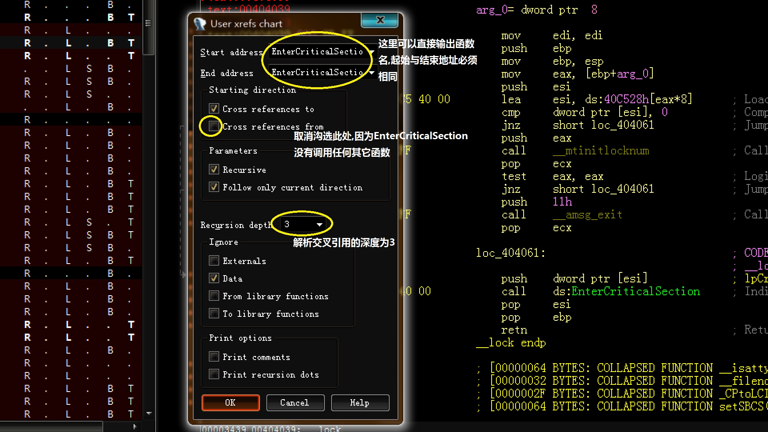Click the 'push 11h' instruction operand

click(562, 202)
